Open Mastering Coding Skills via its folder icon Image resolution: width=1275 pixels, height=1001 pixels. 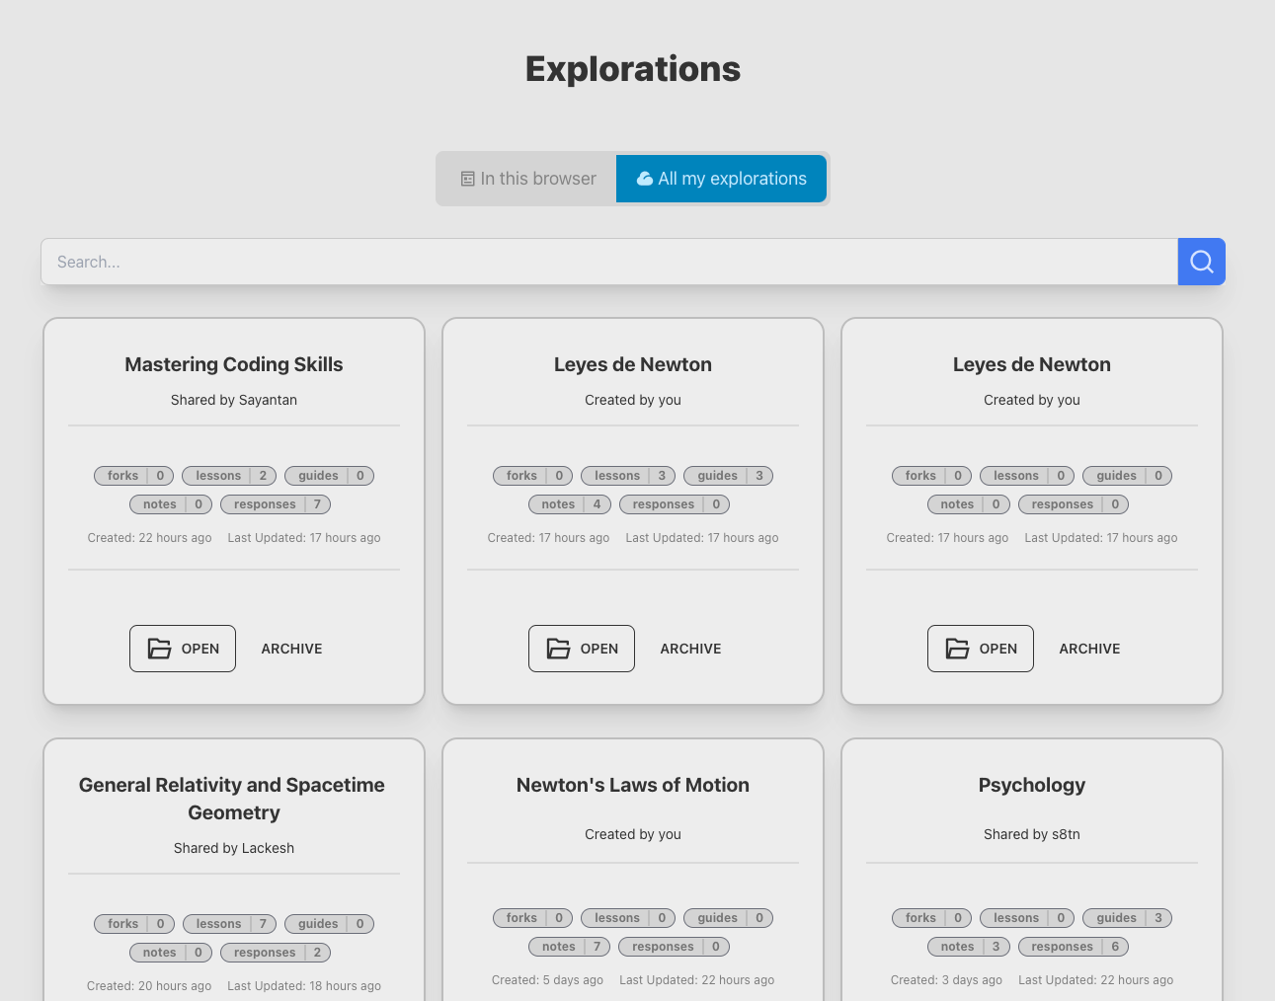[160, 649]
